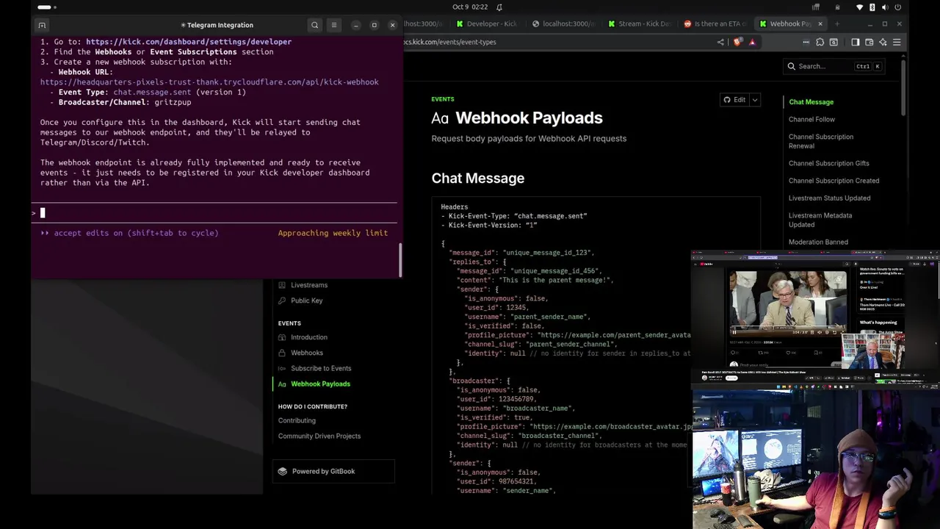Open the Leo AI sparkle icon

883,43
